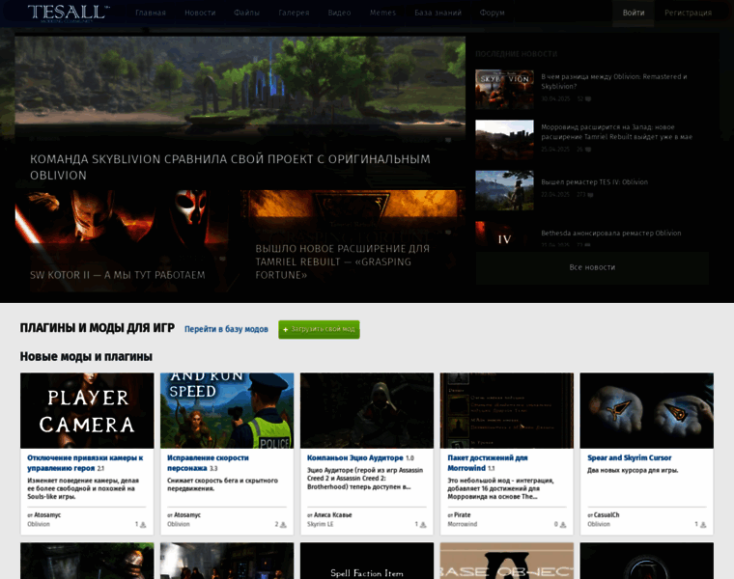734x579 pixels.
Task: Open Tamriel Rebuilt westward expansion news
Action: click(616, 132)
